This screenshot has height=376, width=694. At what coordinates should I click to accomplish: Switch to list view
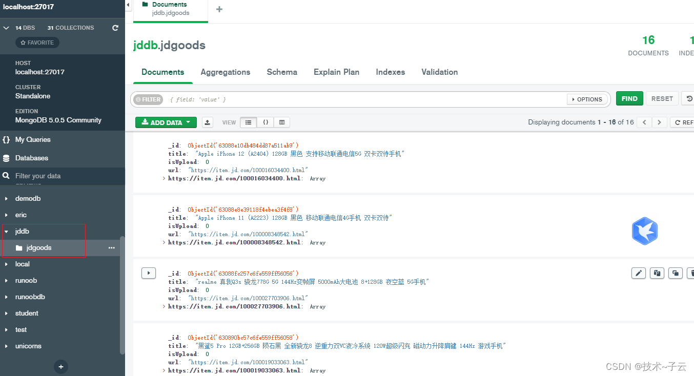click(x=248, y=122)
